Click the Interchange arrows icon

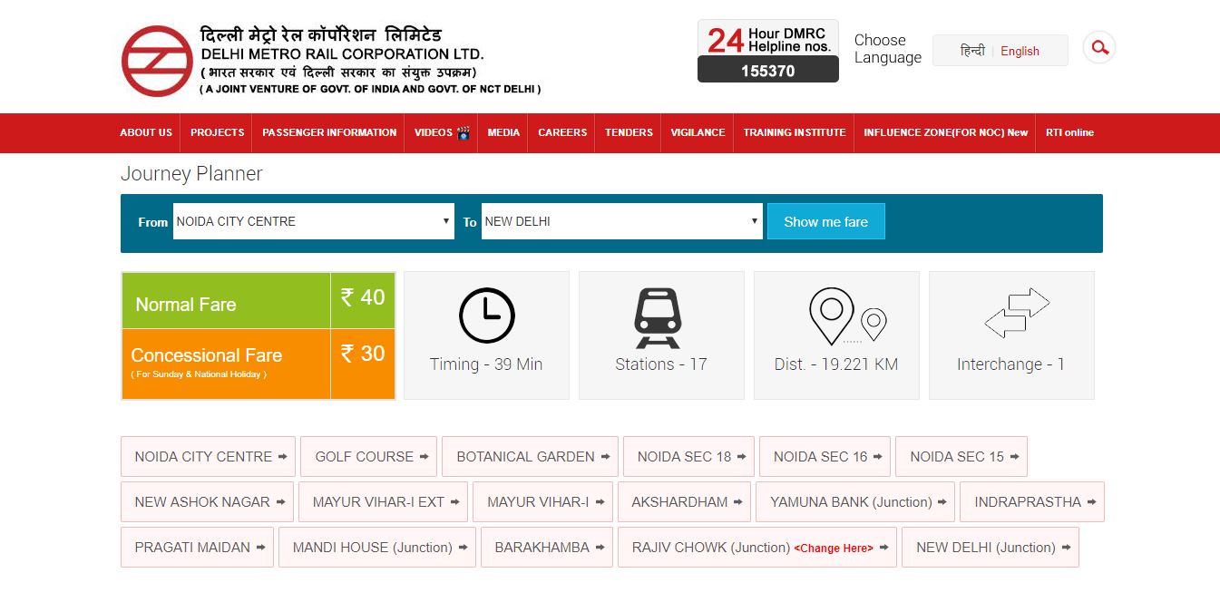pos(1016,314)
